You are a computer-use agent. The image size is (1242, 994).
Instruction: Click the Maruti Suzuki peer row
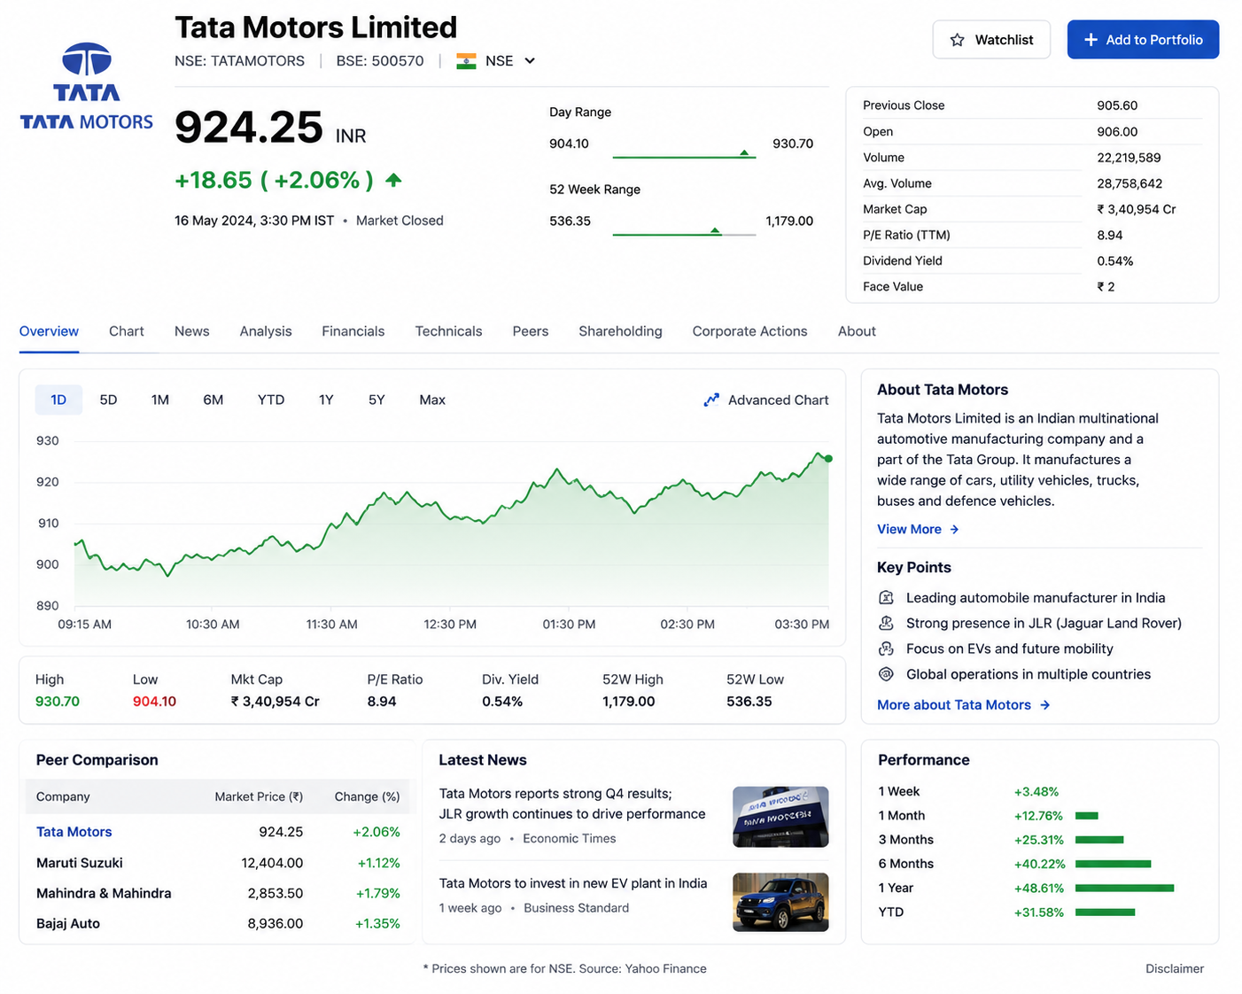pos(218,863)
